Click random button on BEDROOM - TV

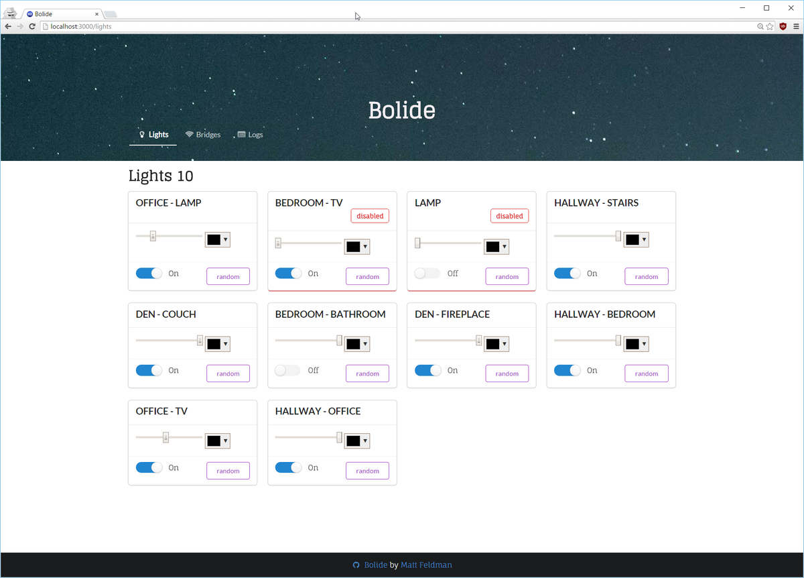pyautogui.click(x=367, y=277)
